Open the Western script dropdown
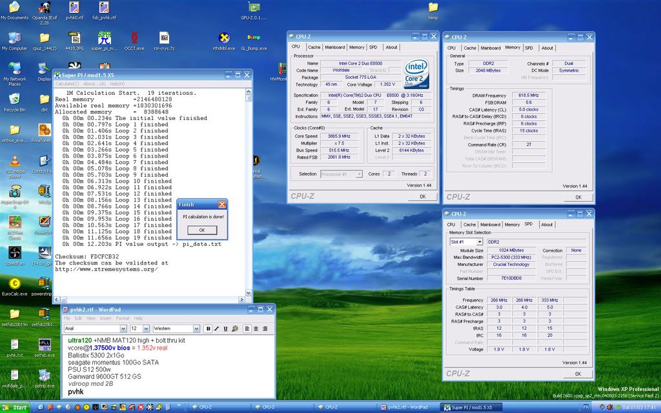Image resolution: width=661 pixels, height=413 pixels. coord(196,328)
